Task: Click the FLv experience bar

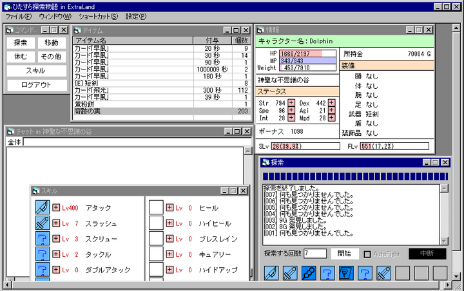Action: click(394, 146)
